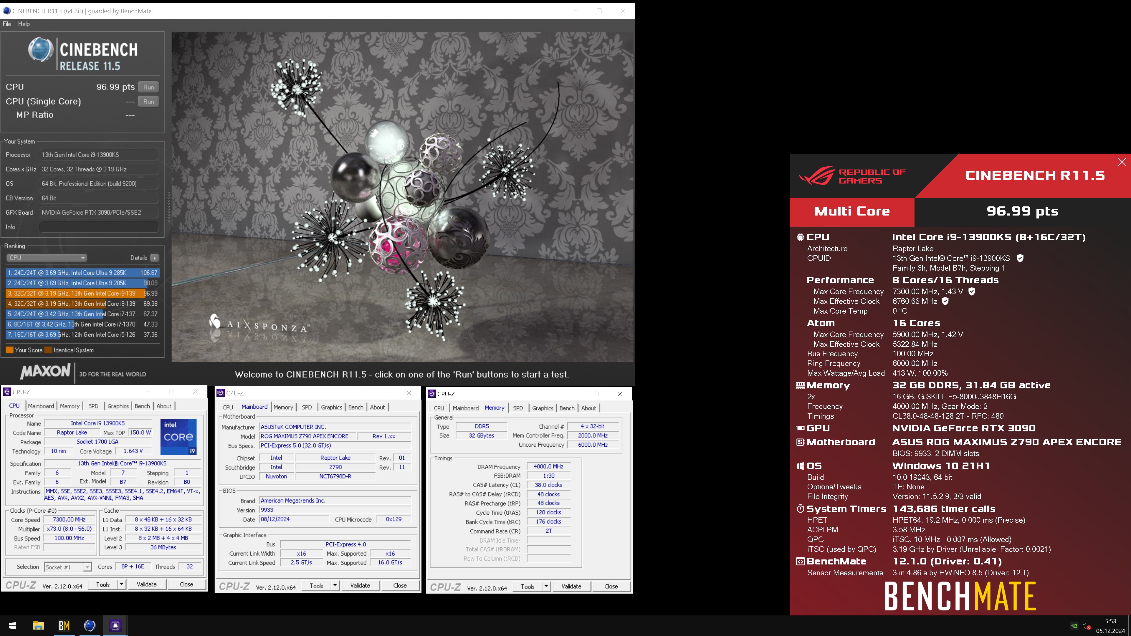The width and height of the screenshot is (1131, 636).
Task: Switch to CPU-Z taskbar icon
Action: click(115, 625)
